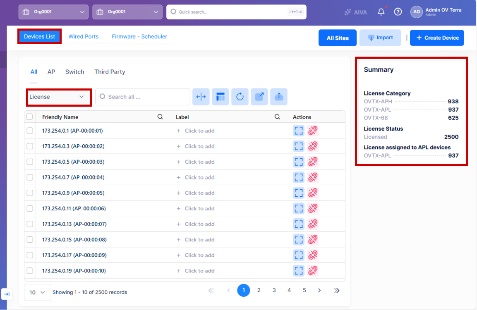Open the License view dropdown
The width and height of the screenshot is (477, 310).
coord(59,97)
